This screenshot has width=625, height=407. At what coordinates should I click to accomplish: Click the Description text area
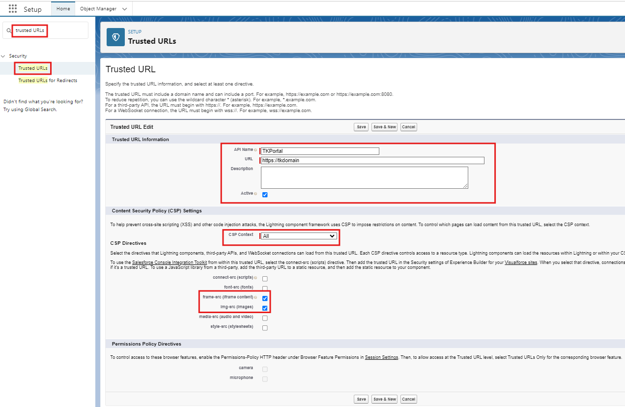click(x=364, y=177)
